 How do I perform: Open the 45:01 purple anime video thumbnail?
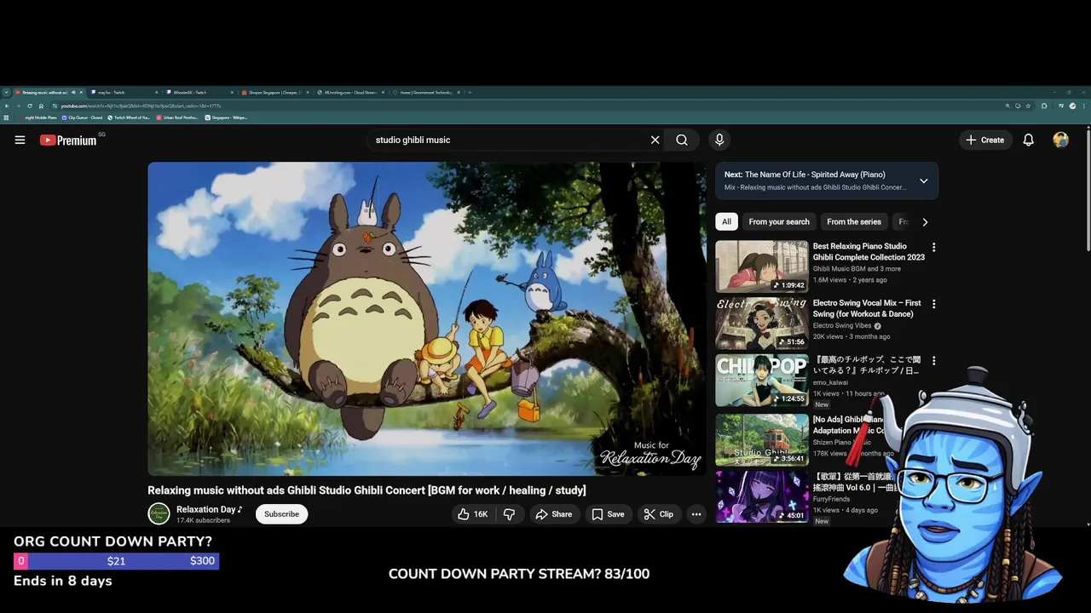point(762,496)
